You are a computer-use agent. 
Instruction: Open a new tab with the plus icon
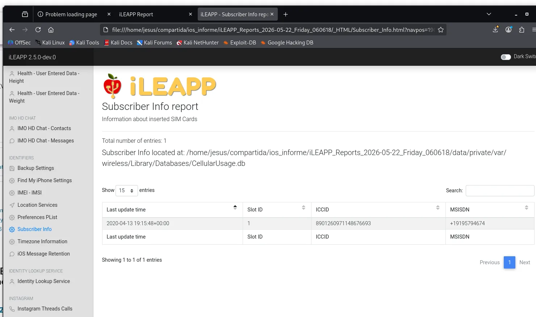tap(286, 14)
